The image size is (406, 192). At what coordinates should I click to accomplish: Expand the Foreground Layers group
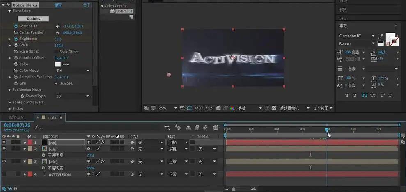pyautogui.click(x=10, y=103)
